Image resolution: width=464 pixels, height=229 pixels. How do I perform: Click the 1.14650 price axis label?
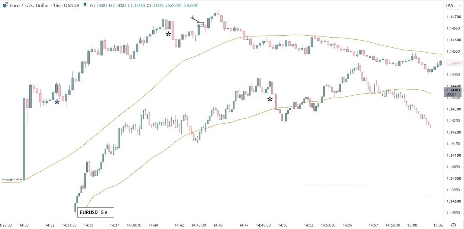(454, 28)
